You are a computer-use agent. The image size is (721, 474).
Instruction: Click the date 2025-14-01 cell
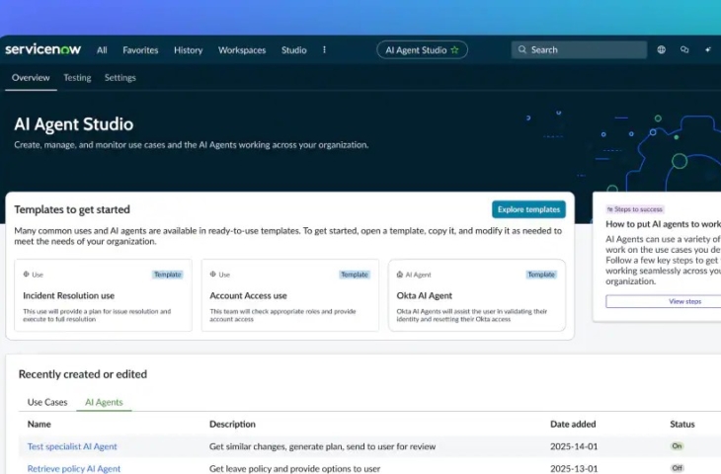574,446
